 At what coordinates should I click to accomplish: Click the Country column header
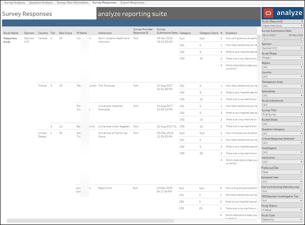point(43,33)
